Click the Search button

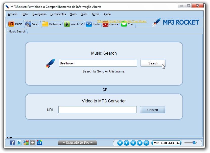(153, 63)
